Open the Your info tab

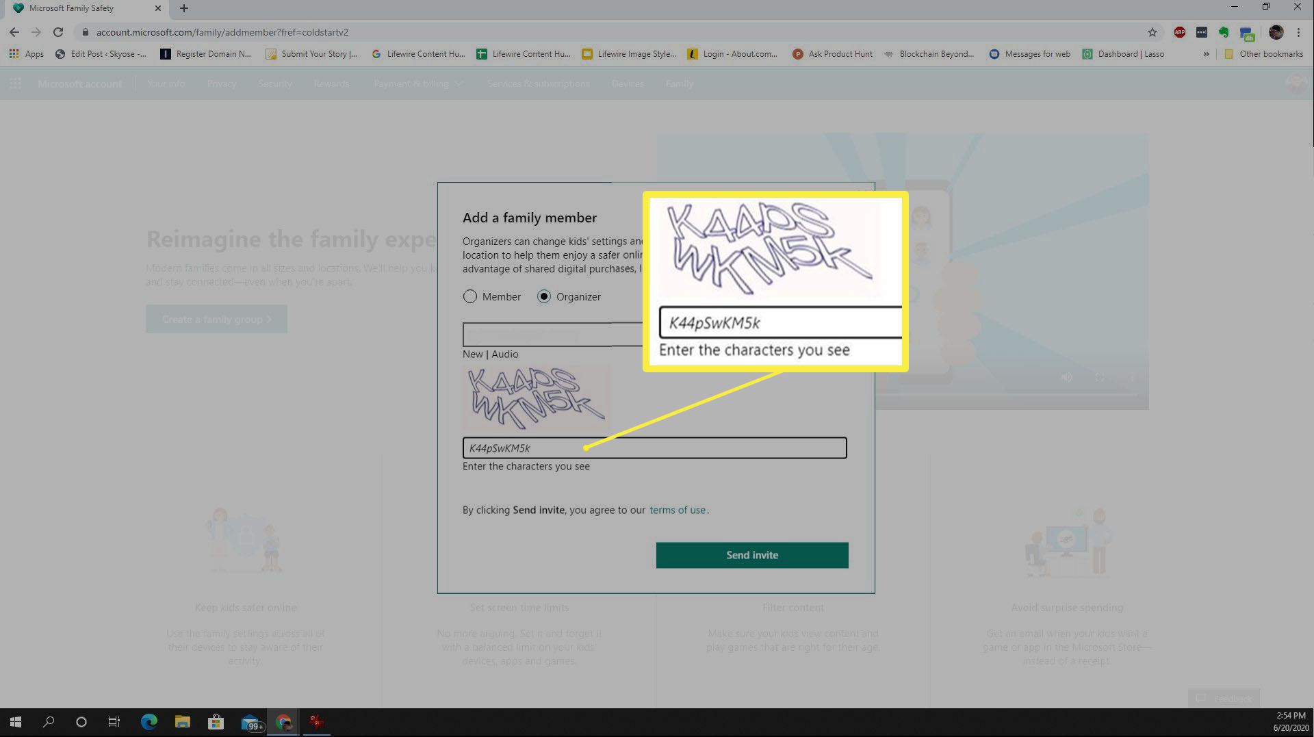tap(166, 83)
